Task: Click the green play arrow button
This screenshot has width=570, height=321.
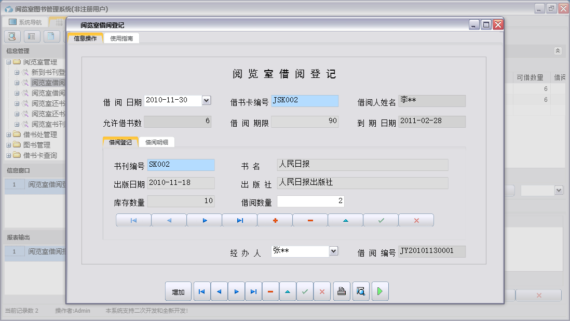Action: pyautogui.click(x=379, y=291)
